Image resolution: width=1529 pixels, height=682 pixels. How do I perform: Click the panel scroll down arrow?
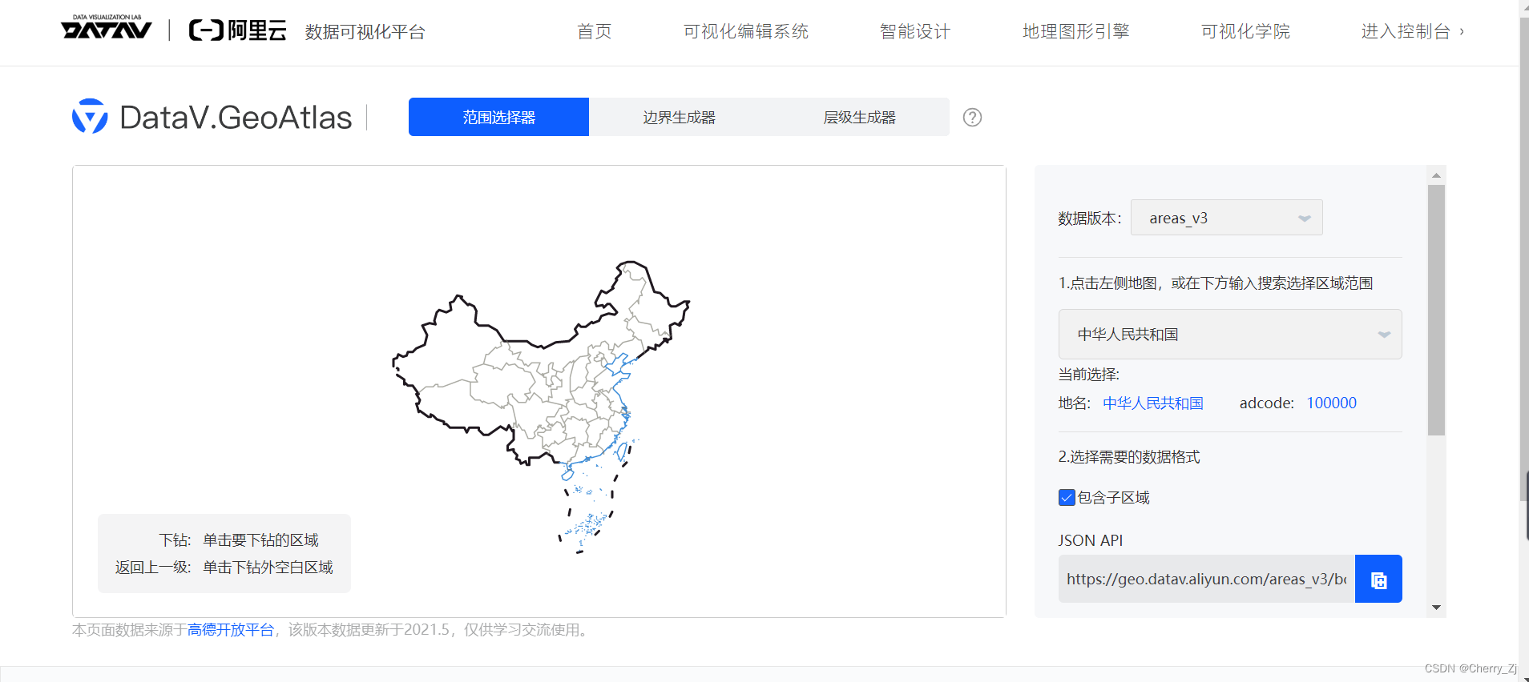1436,608
